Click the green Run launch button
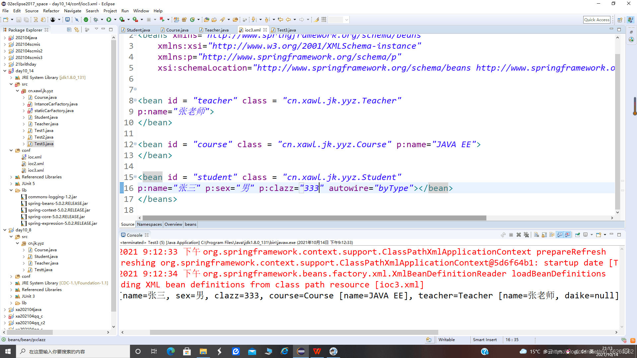The image size is (637, 358). click(x=108, y=20)
